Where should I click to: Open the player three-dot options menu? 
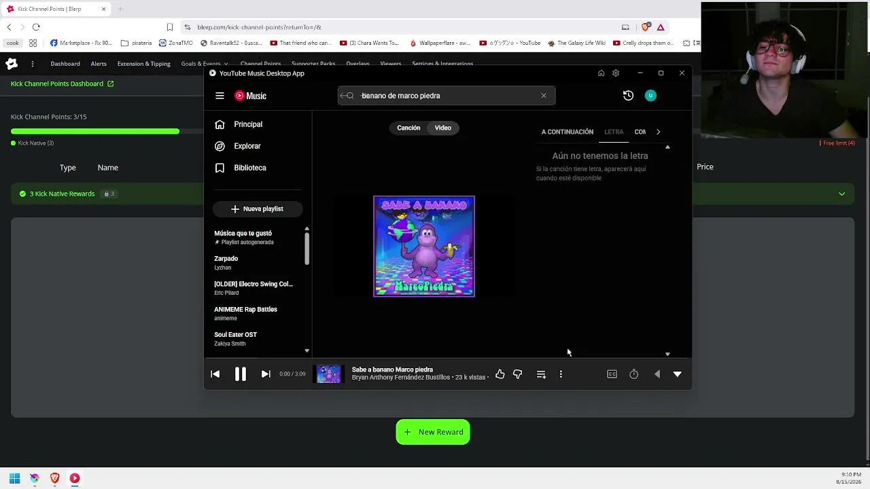[x=561, y=374]
